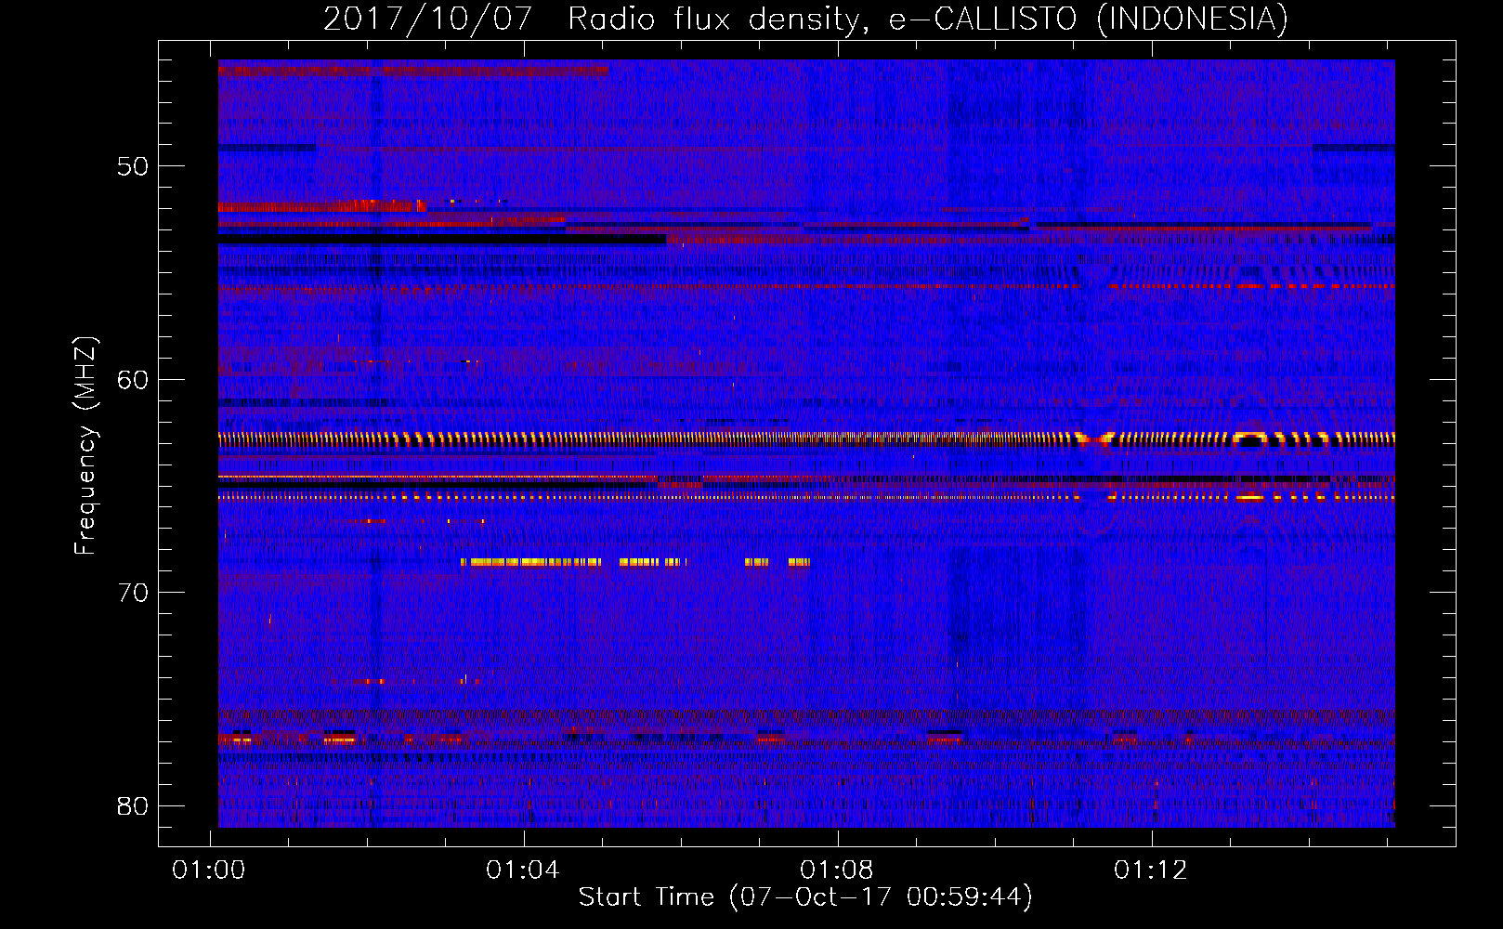Image resolution: width=1503 pixels, height=929 pixels.
Task: Click the '01:00' time tick label
Action: [x=209, y=870]
